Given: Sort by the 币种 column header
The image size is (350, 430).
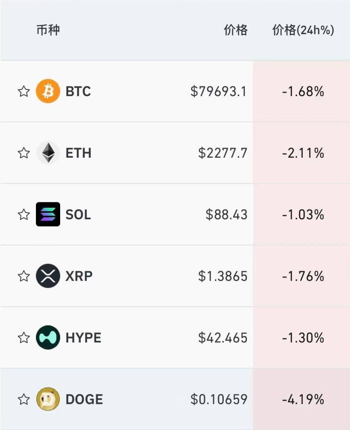Looking at the screenshot, I should point(48,30).
